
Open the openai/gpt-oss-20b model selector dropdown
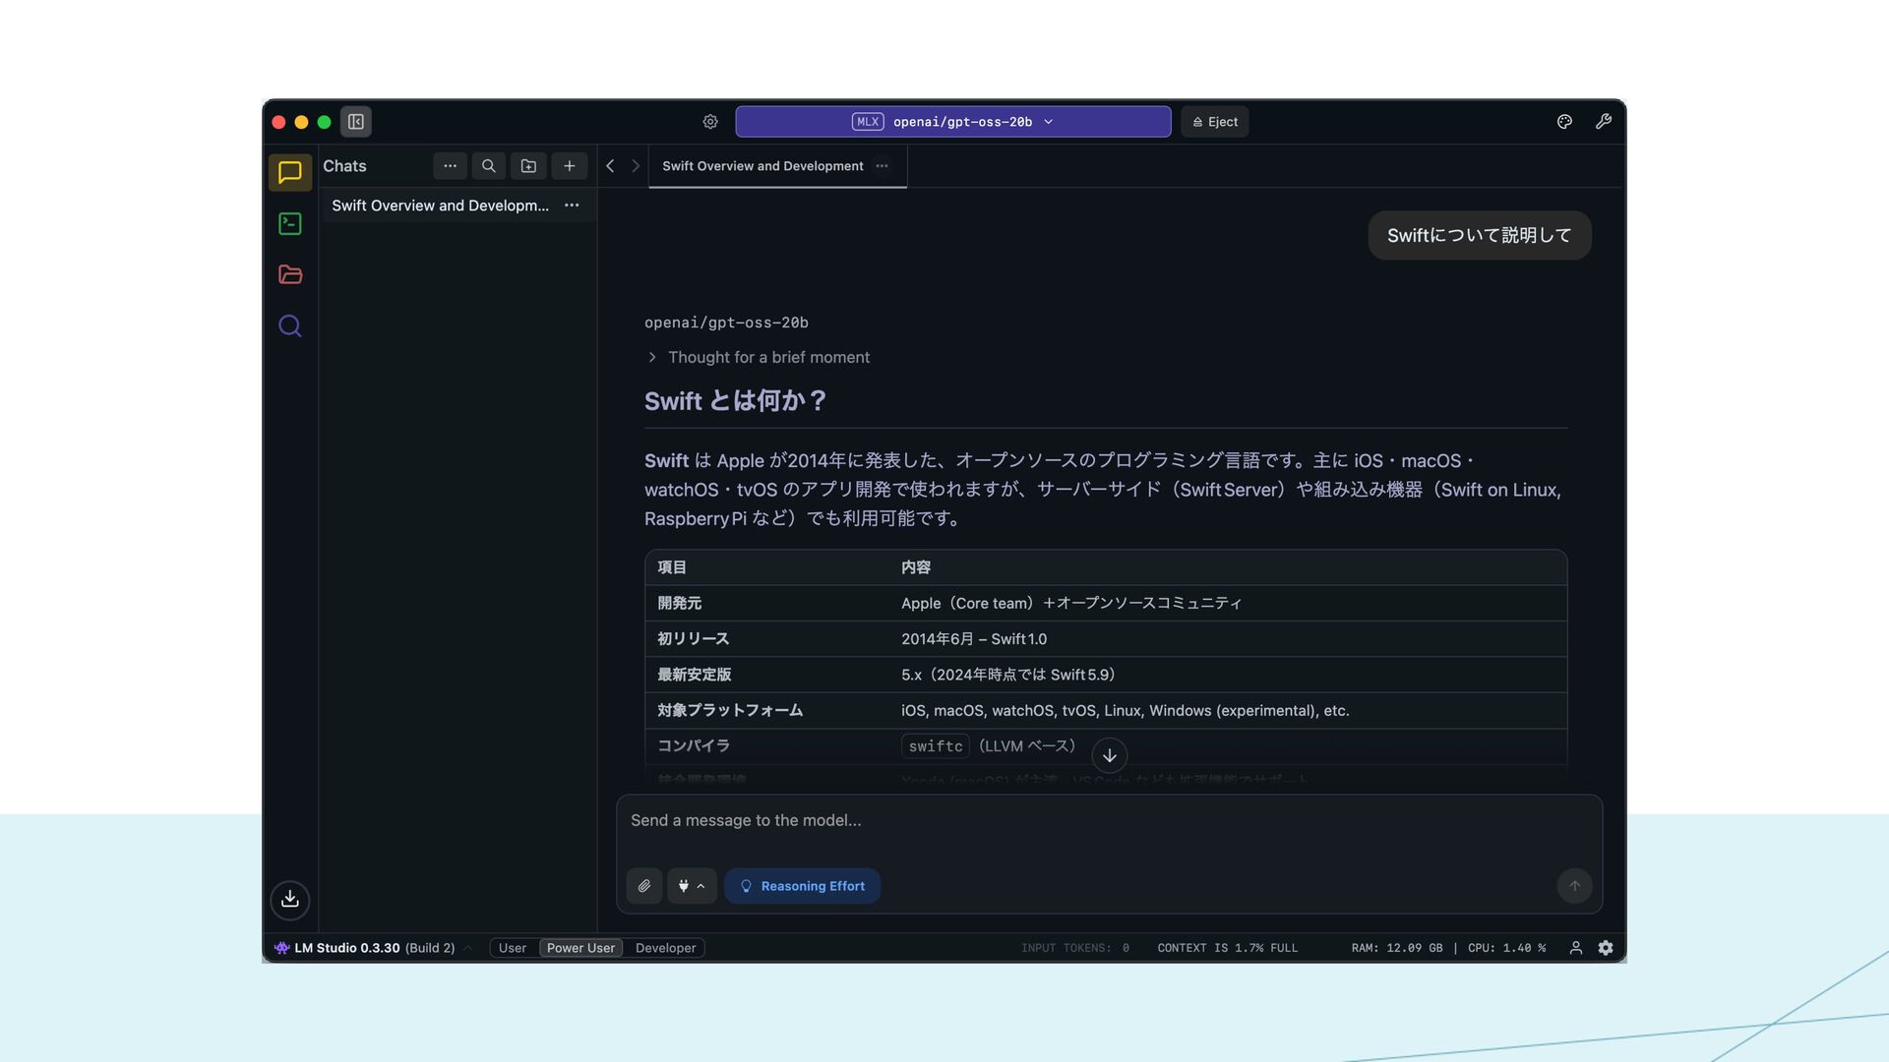click(952, 122)
